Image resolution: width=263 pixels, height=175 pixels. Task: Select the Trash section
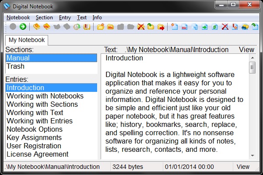tap(51, 66)
